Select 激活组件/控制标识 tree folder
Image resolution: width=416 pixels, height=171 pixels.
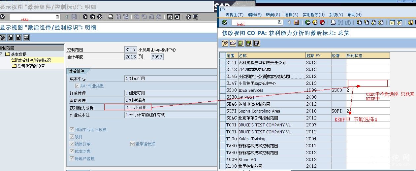point(31,60)
